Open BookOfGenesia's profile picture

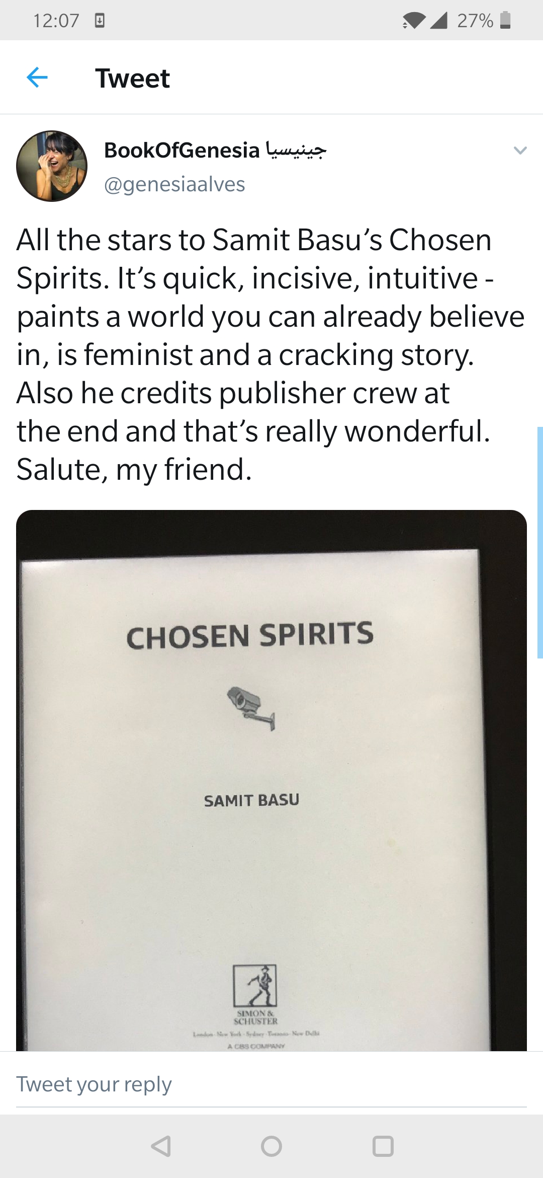[52, 166]
